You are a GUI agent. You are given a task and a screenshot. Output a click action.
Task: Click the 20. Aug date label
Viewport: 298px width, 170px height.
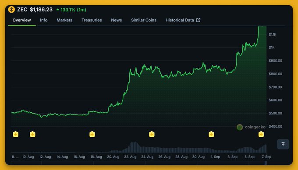coord(113,157)
